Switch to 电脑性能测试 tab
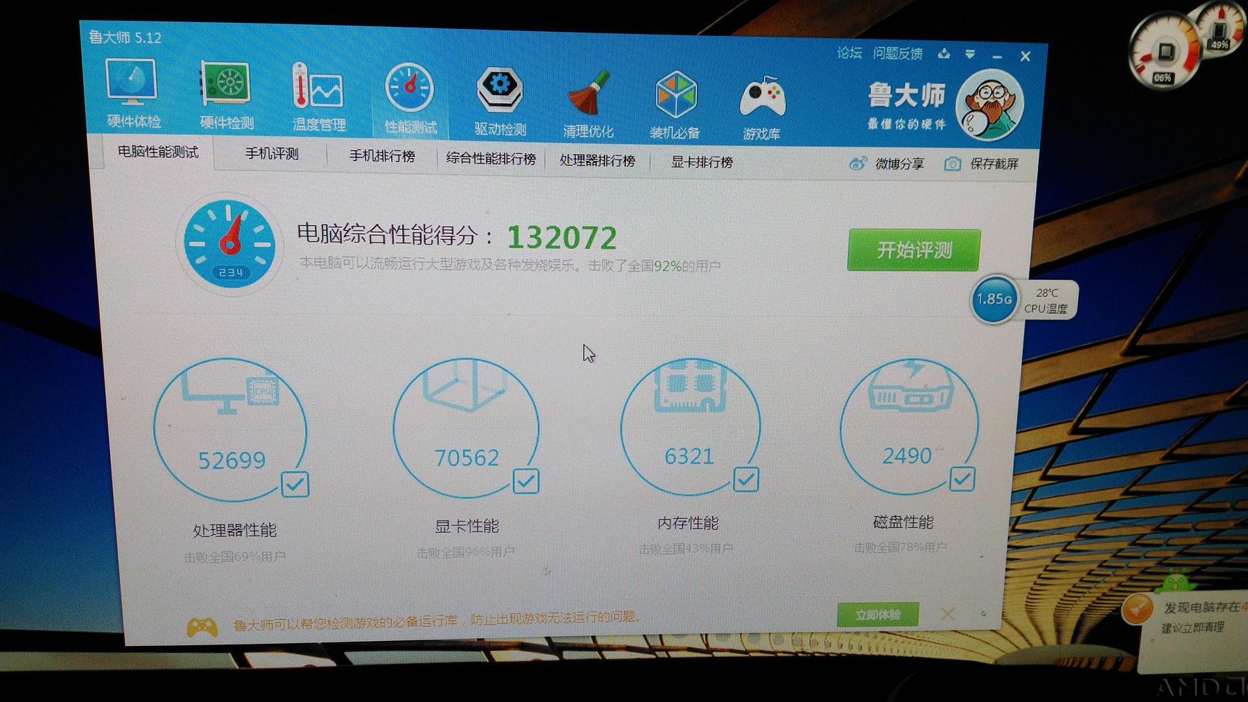The image size is (1248, 702). pyautogui.click(x=158, y=152)
